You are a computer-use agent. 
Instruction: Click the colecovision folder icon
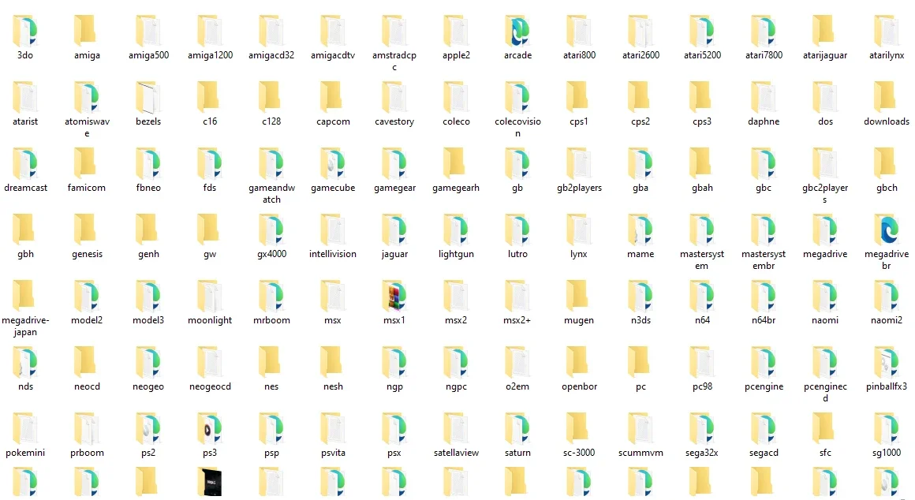click(x=517, y=97)
